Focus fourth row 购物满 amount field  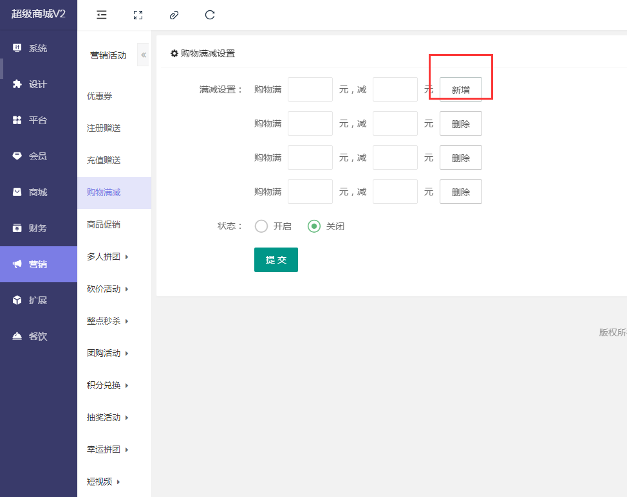pos(310,192)
